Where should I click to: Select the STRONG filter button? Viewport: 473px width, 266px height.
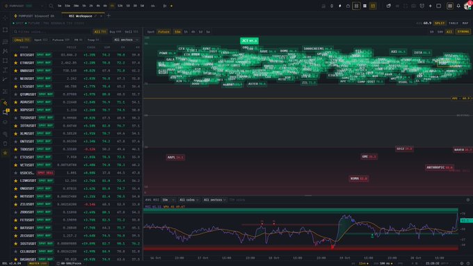[x=463, y=32]
